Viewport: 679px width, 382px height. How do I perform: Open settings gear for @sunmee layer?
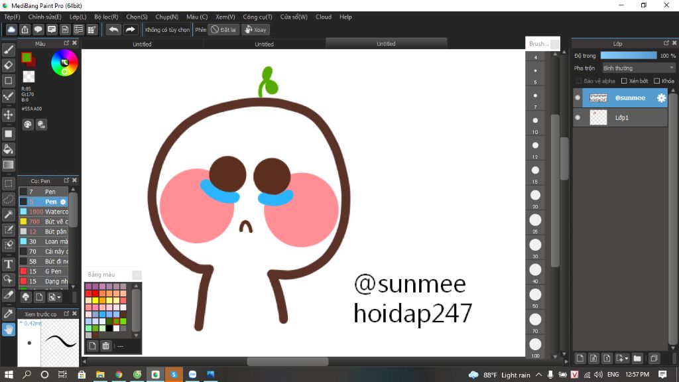tap(661, 98)
